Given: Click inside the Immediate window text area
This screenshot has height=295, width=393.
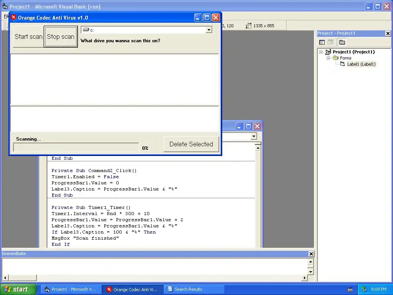Looking at the screenshot, I should click(155, 266).
